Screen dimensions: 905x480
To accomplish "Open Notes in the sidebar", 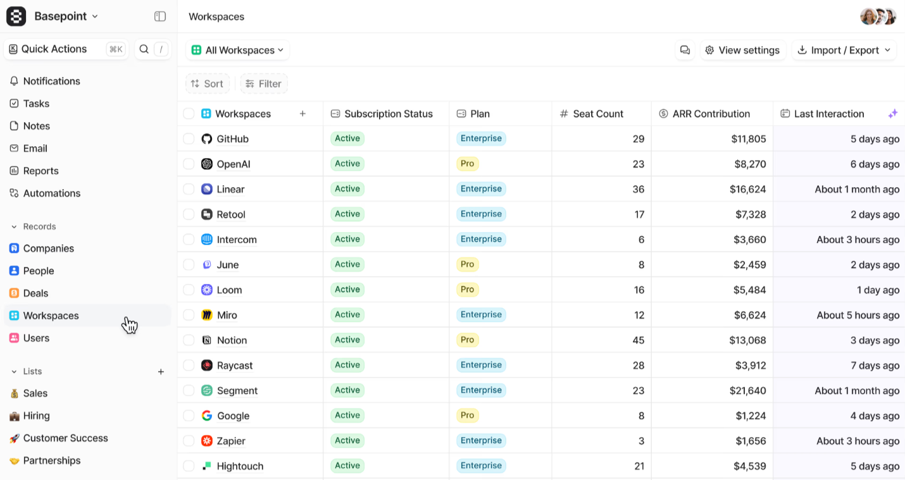I will (x=87, y=126).
